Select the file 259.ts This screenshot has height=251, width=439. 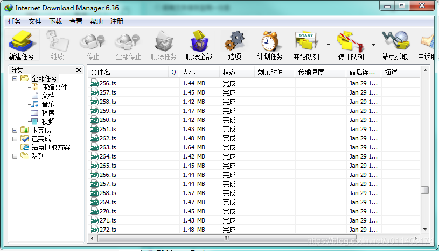pyautogui.click(x=108, y=111)
